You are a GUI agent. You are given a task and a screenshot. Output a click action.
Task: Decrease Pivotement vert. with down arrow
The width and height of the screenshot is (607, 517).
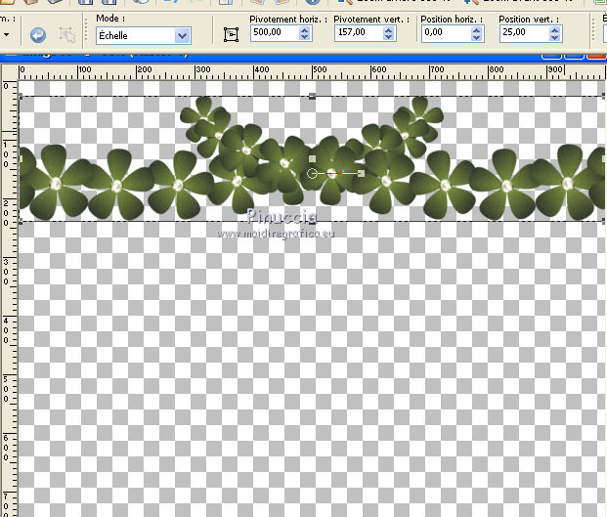tap(389, 37)
